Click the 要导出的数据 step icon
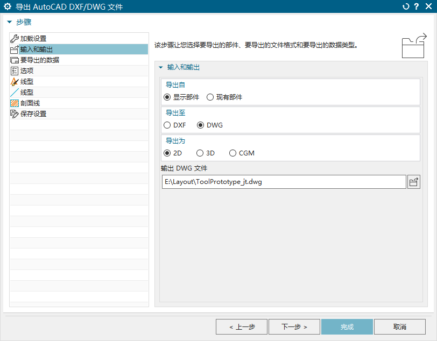 click(15, 60)
